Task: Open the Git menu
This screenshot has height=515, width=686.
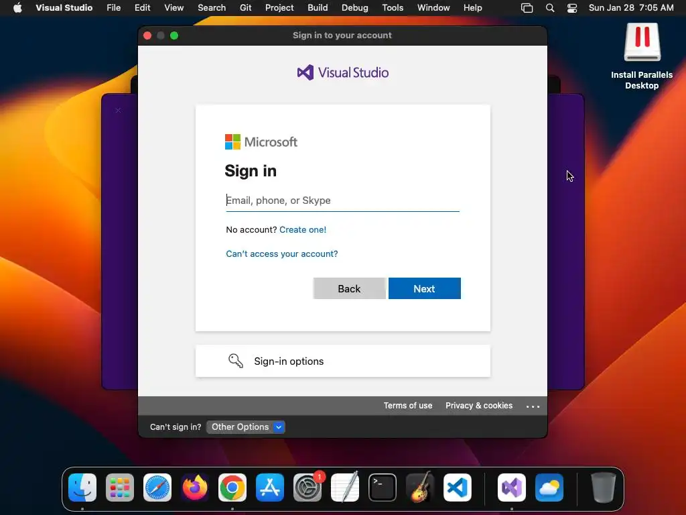Action: click(x=245, y=7)
